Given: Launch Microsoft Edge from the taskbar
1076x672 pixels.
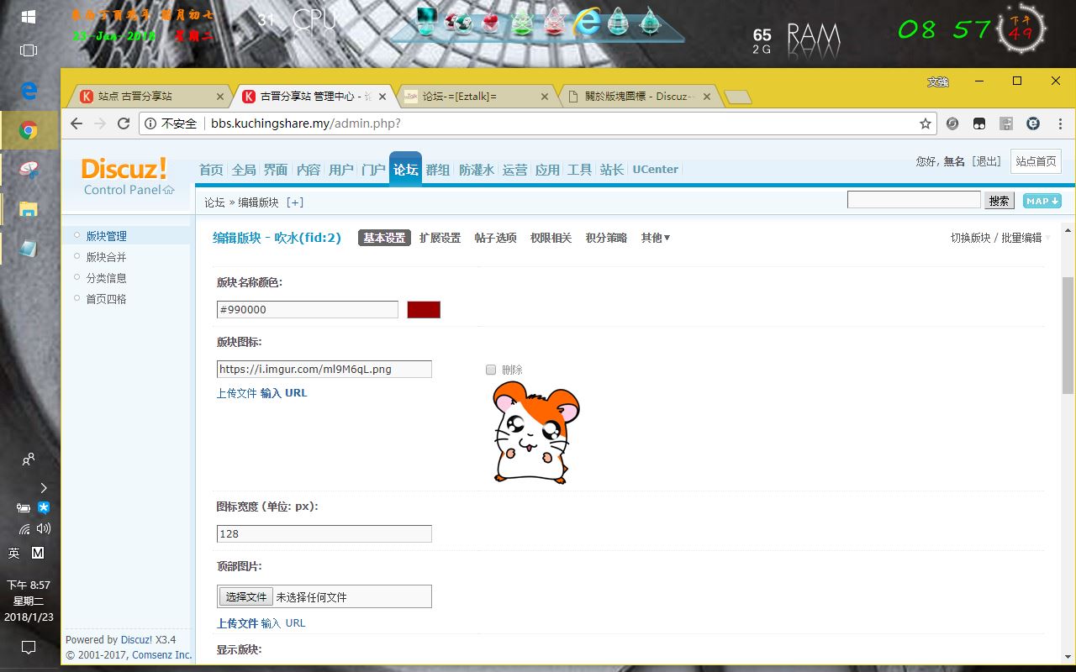Looking at the screenshot, I should 29,91.
